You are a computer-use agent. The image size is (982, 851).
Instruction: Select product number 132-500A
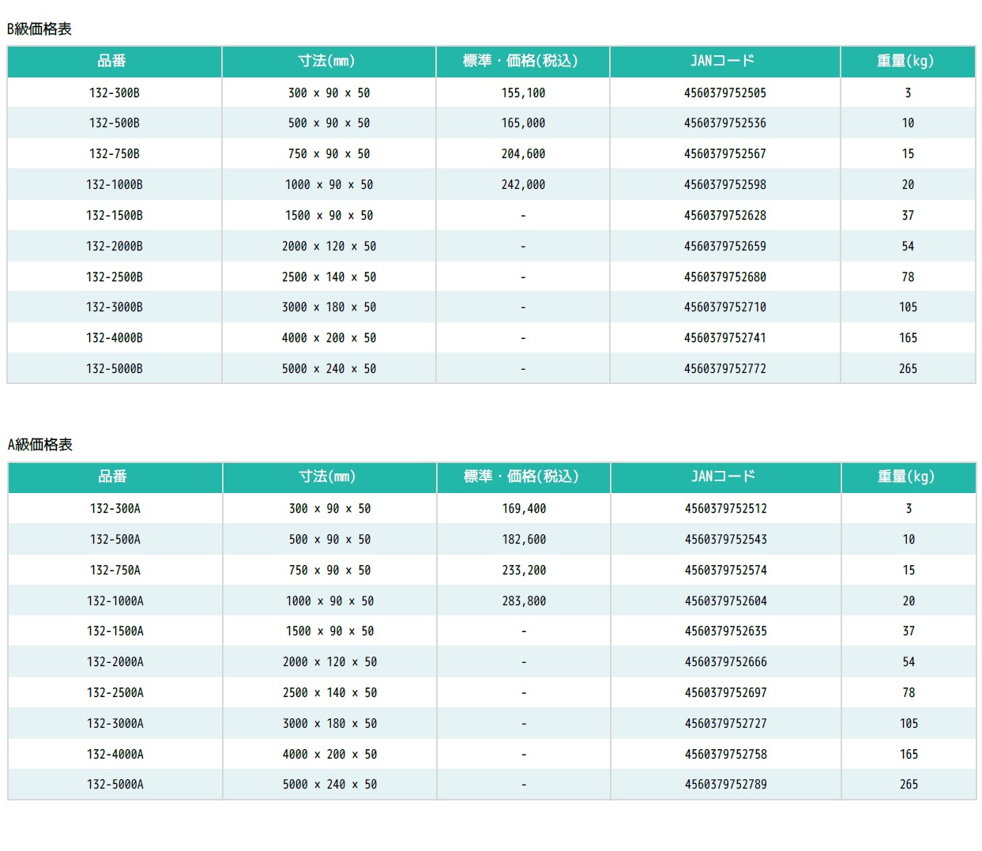(115, 540)
